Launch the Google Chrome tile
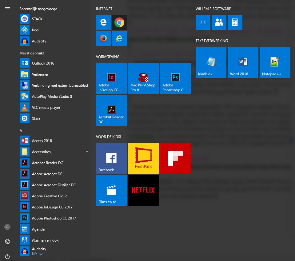Screen dimensions: 295x261 119,22
